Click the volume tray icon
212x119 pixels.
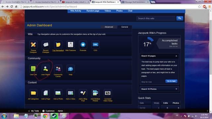pyautogui.click(x=196, y=116)
